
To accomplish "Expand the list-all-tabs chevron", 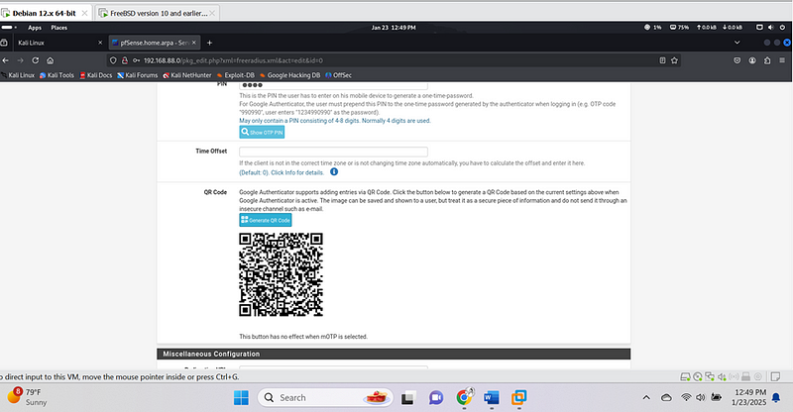I will 736,43.
